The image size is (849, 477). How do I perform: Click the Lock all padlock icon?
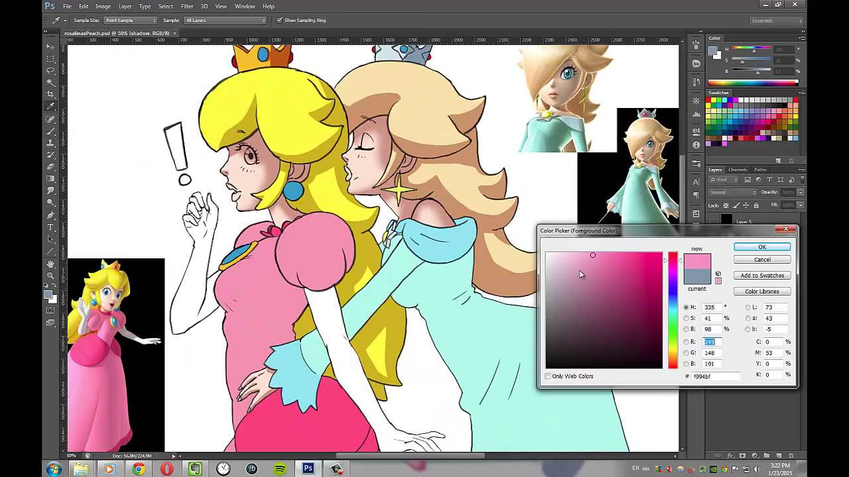pyautogui.click(x=756, y=205)
